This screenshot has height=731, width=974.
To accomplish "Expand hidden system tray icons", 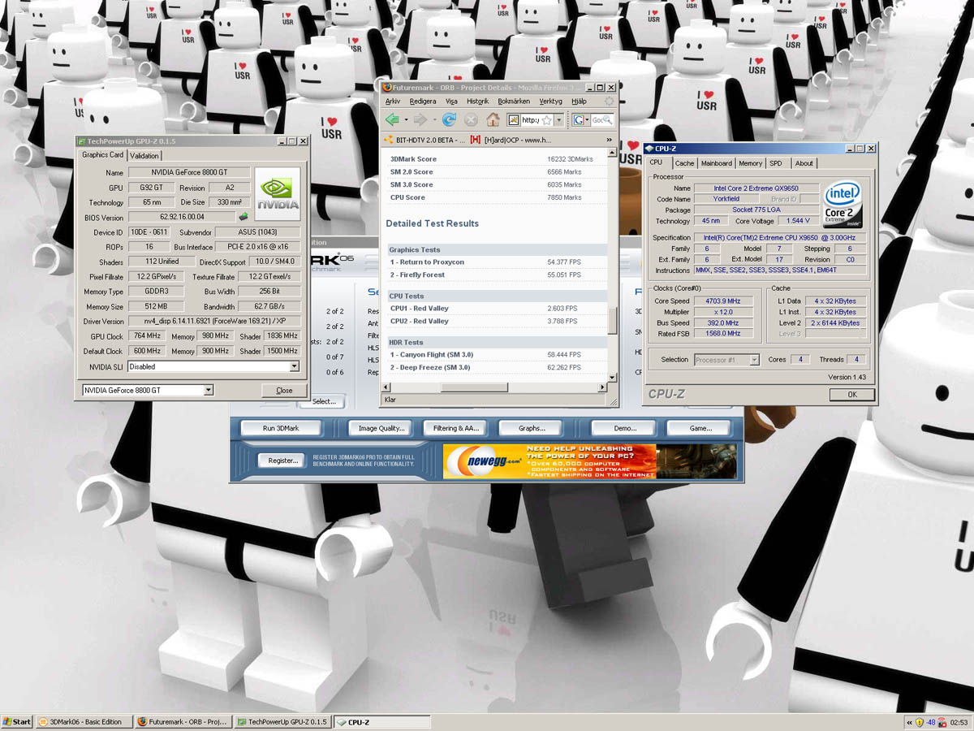I will coord(908,722).
